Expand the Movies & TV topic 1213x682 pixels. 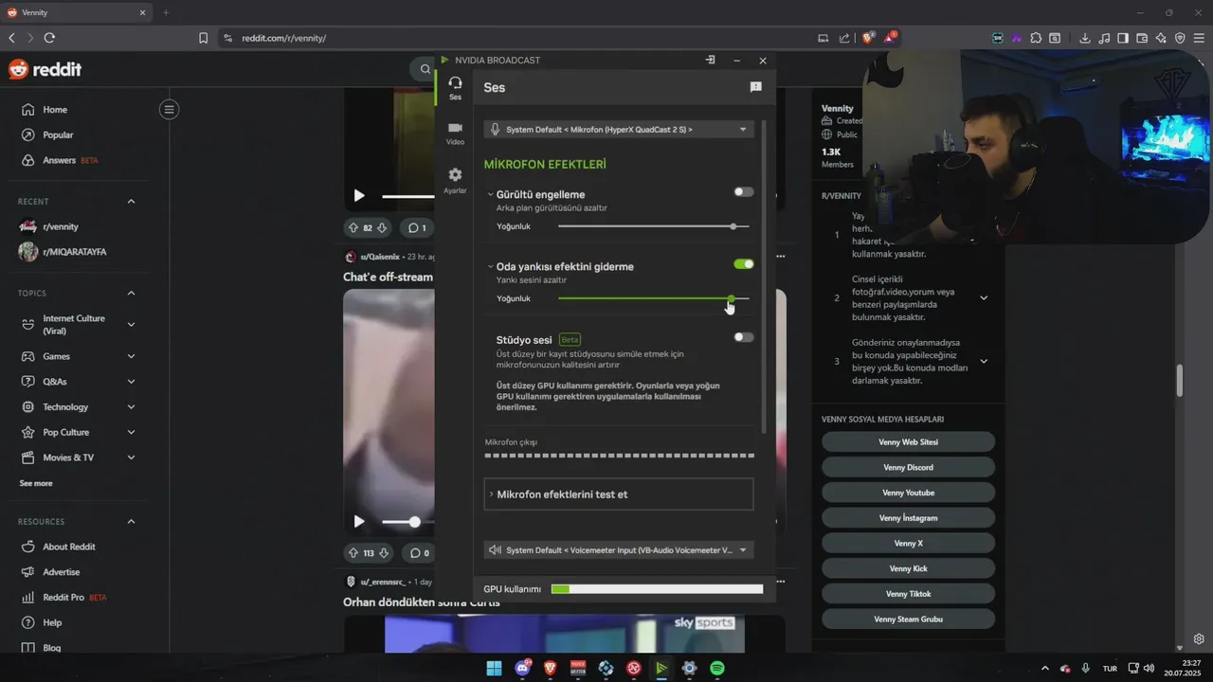tap(131, 458)
